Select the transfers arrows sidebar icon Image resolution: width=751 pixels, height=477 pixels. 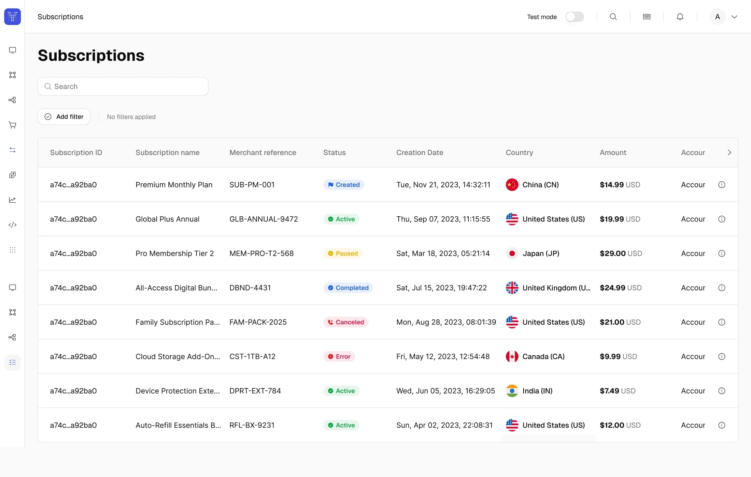[12, 150]
